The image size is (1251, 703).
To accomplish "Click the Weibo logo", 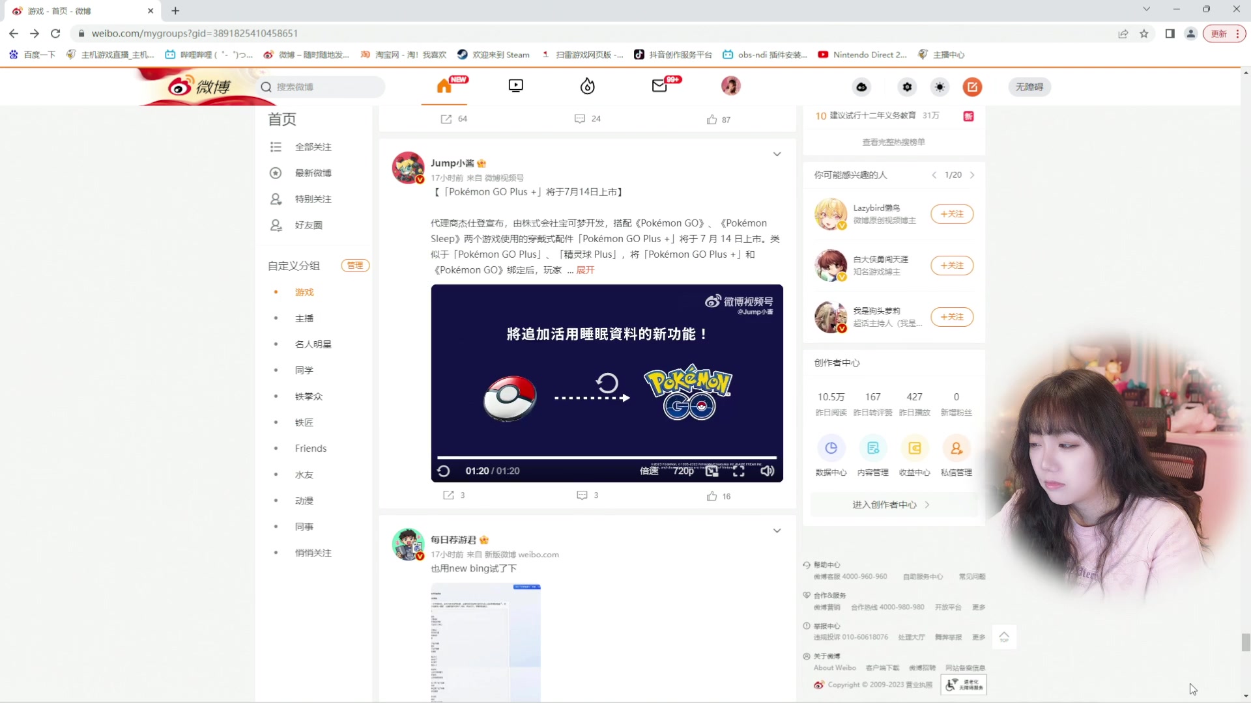I will 199,86.
